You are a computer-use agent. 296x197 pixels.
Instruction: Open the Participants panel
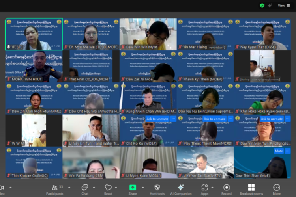[54, 188]
